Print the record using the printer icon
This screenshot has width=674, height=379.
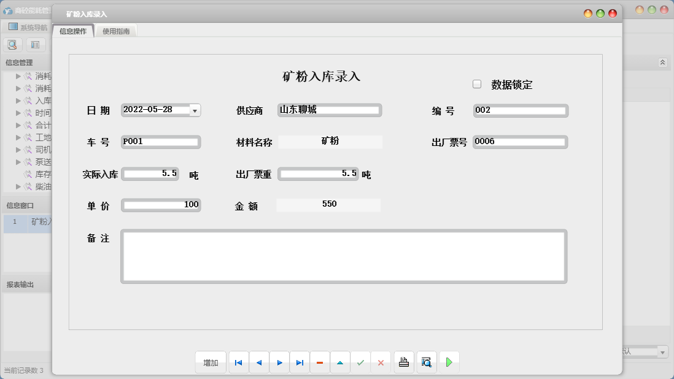[x=403, y=362]
